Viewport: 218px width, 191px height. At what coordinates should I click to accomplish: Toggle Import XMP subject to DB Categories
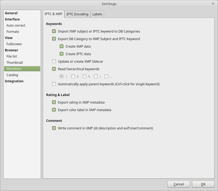point(54,31)
